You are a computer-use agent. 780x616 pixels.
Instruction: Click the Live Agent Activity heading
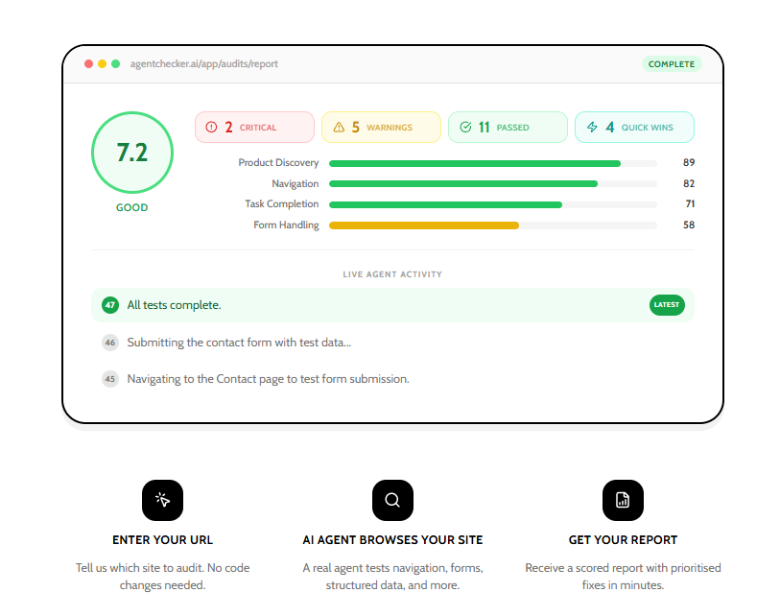(x=392, y=274)
